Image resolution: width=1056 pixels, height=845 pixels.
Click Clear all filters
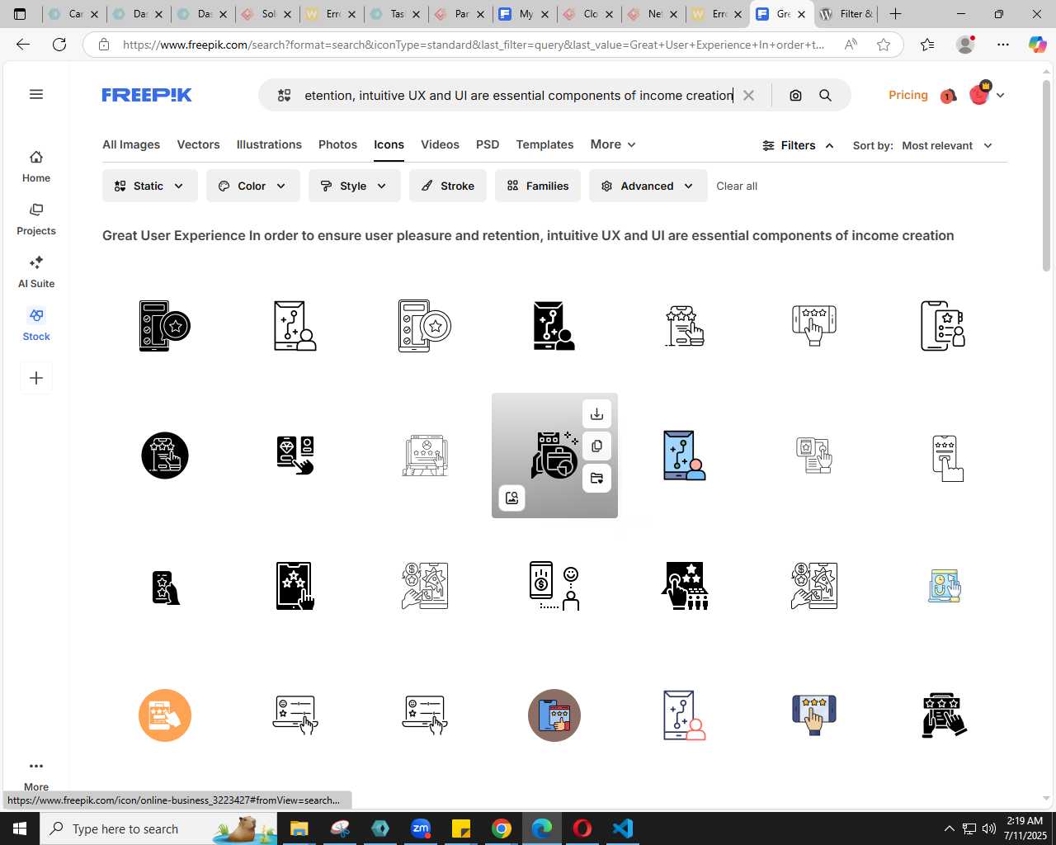point(737,186)
